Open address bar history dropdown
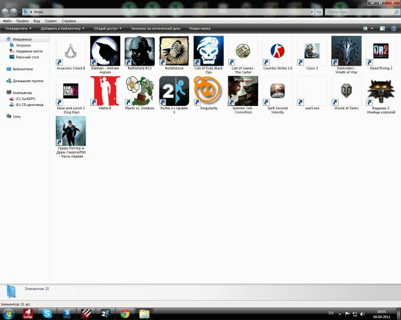 312,12
